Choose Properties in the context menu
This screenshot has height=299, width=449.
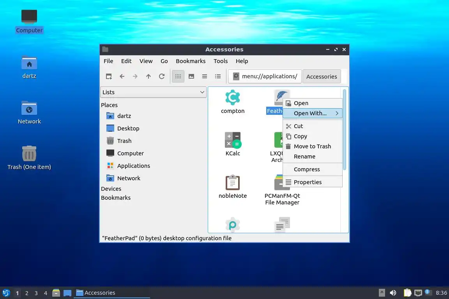pyautogui.click(x=313, y=182)
